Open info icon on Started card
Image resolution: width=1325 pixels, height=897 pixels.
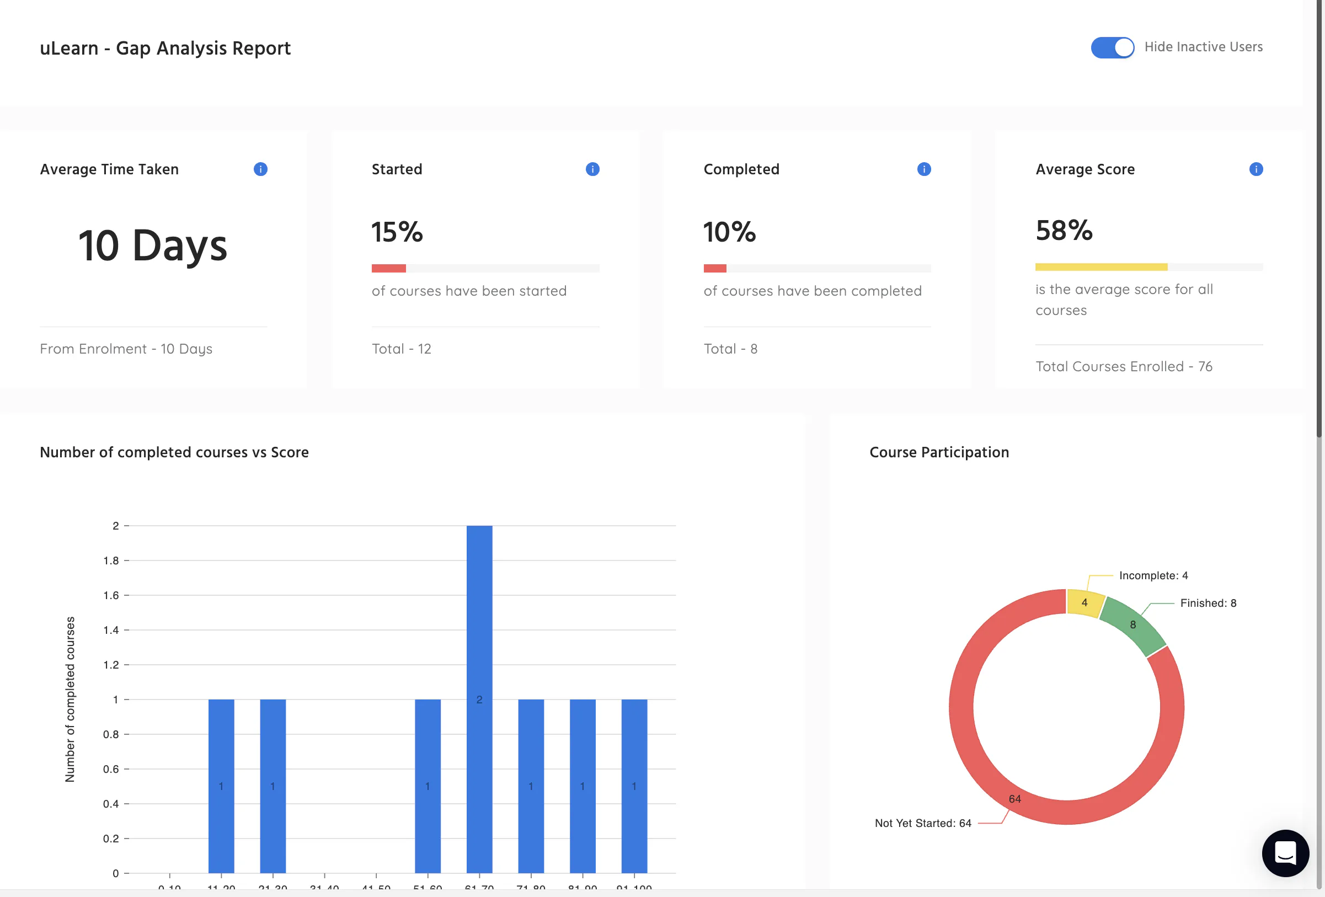(x=592, y=169)
